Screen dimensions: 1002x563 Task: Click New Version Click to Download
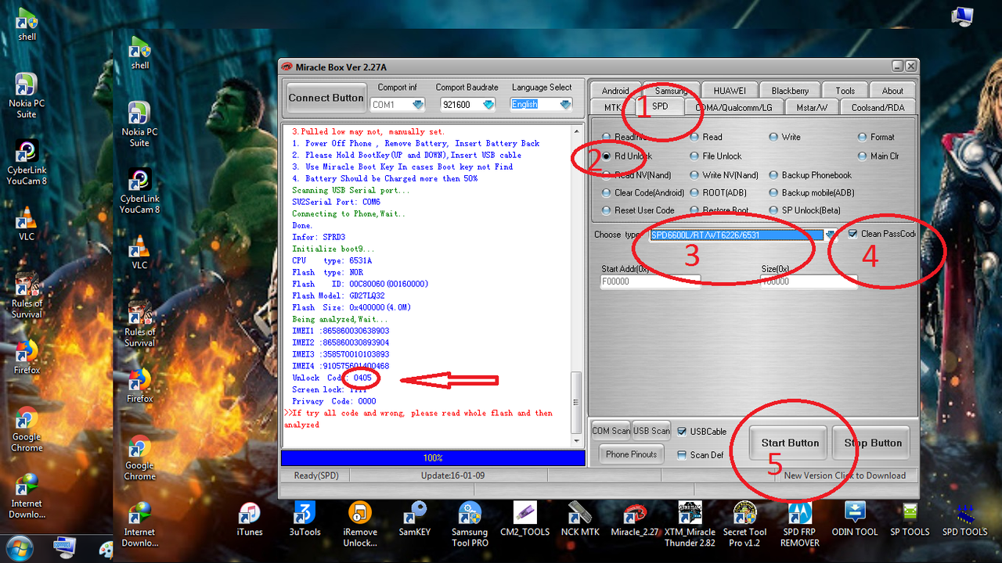[x=845, y=475]
